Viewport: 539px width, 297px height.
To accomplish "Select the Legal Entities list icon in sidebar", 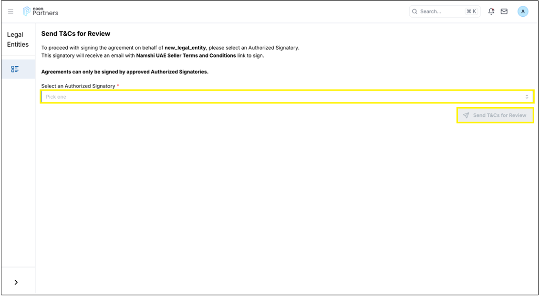I will point(15,69).
